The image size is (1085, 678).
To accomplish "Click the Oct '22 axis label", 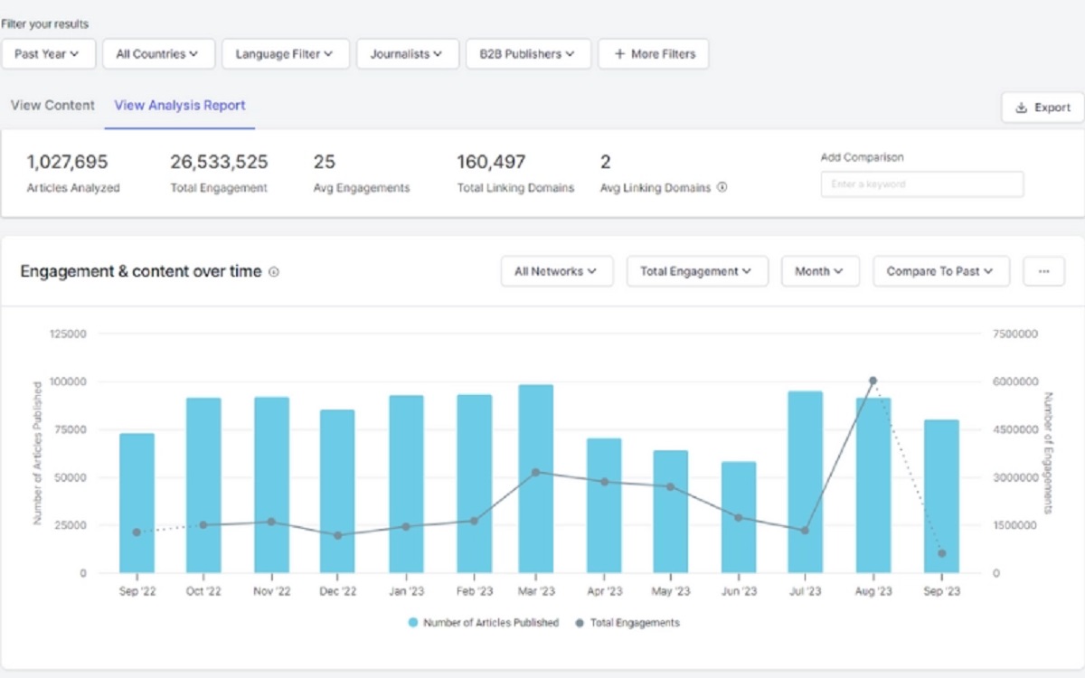I will point(203,591).
